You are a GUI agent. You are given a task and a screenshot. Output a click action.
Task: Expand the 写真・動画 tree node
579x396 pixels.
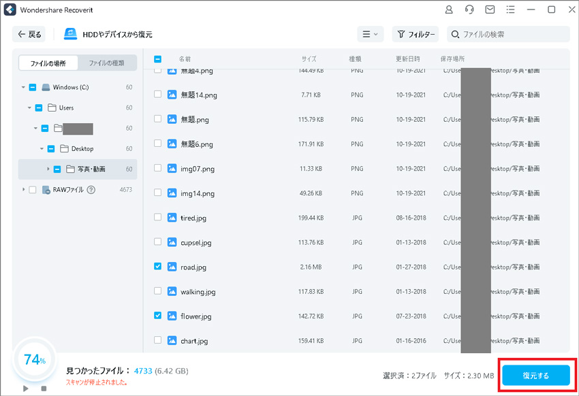pos(48,169)
